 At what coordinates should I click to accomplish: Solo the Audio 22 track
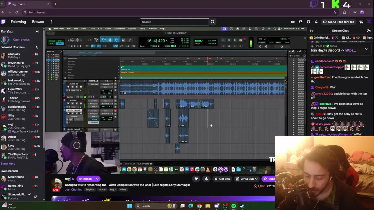pyautogui.click(x=77, y=87)
